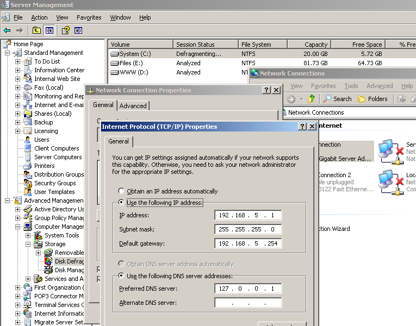Select the To Do List icon
This screenshot has width=416, height=326.
point(28,62)
